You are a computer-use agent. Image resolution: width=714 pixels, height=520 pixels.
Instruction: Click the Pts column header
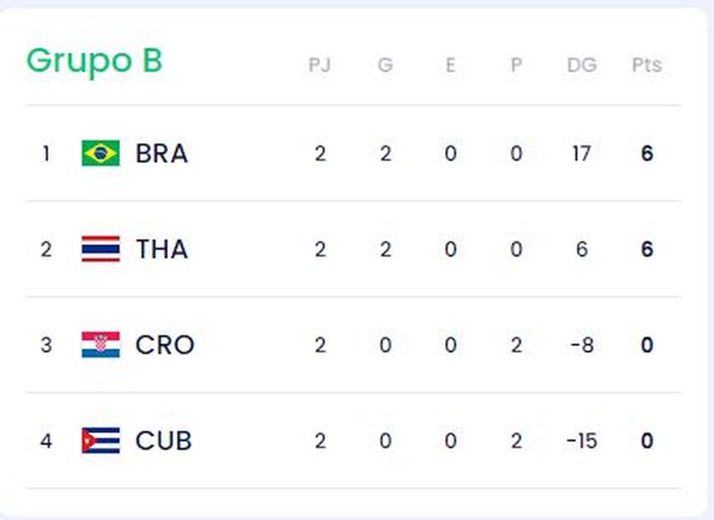[646, 65]
